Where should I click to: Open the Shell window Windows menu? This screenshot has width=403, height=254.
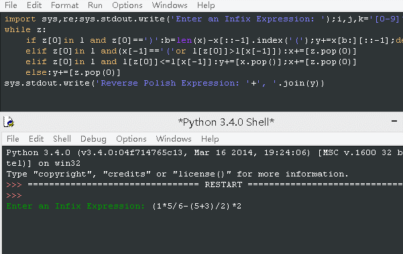pyautogui.click(x=174, y=138)
